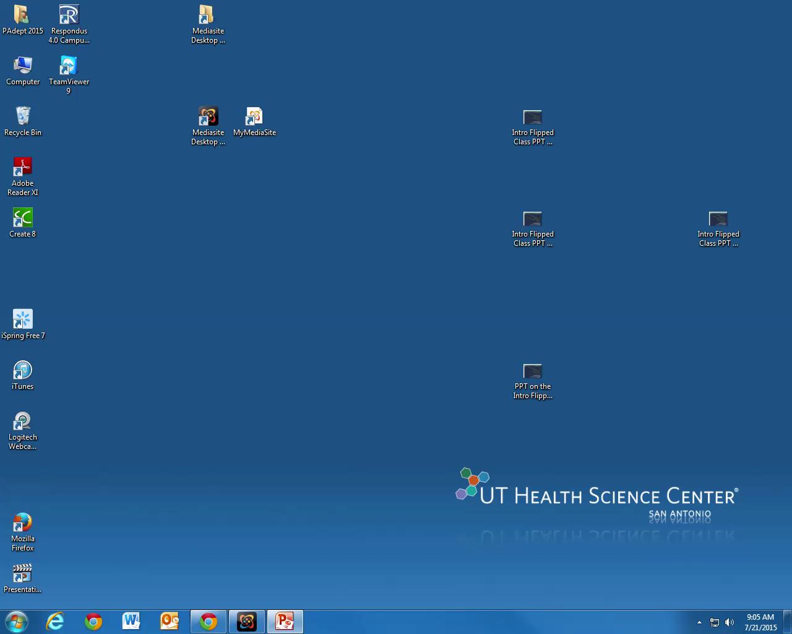Click the Recycle Bin icon

pos(23,117)
